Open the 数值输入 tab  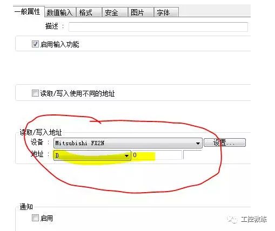point(59,12)
